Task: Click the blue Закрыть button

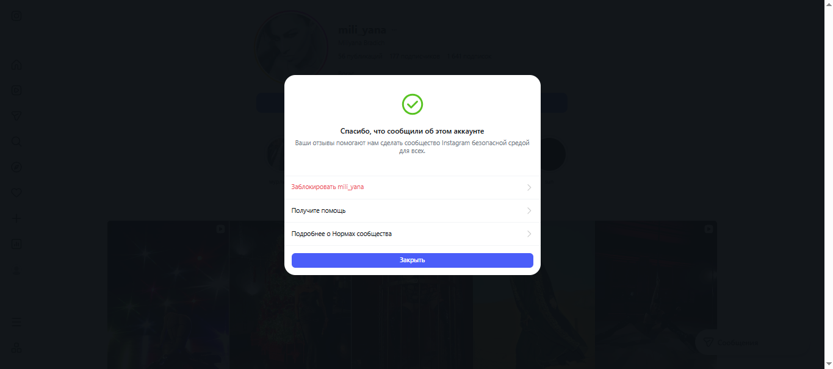Action: coord(413,260)
